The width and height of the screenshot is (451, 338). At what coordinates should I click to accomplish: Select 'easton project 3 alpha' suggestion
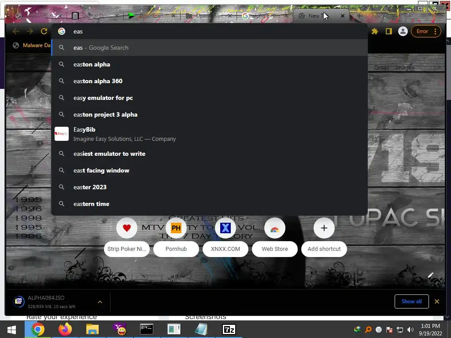point(209,114)
